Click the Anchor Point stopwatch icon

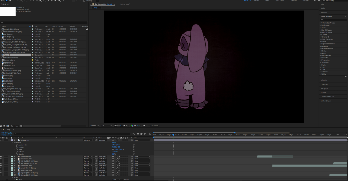(x=17, y=145)
